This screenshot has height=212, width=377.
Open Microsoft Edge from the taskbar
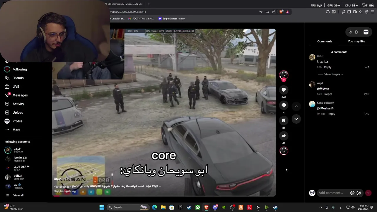click(x=155, y=207)
